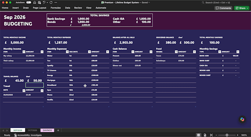Open the Insert ribbon tab
Viewport: 251px width, 137px height.
(16, 8)
